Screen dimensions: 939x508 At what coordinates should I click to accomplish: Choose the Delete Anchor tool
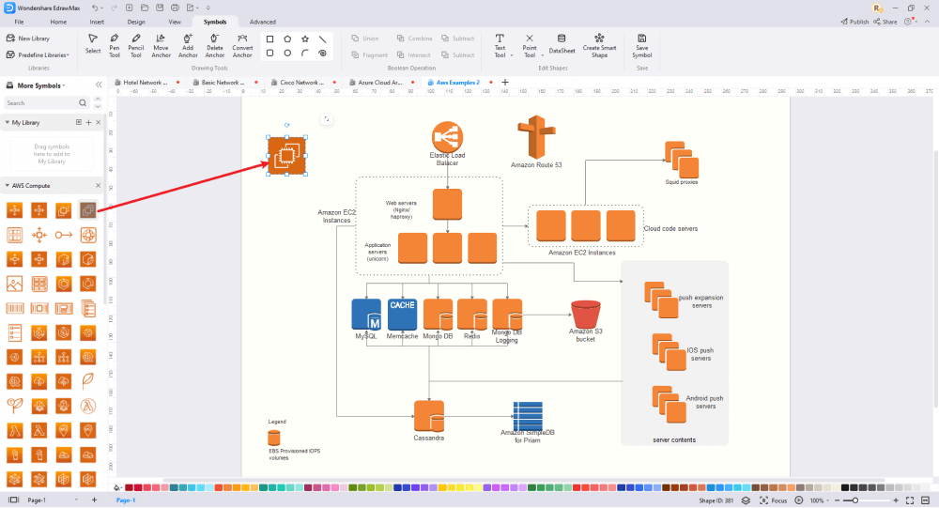tap(214, 45)
